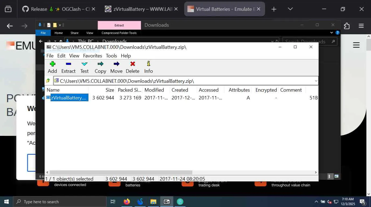Open the Tools menu in 7-Zip
Screen dimensions: 371x207
[111, 56]
